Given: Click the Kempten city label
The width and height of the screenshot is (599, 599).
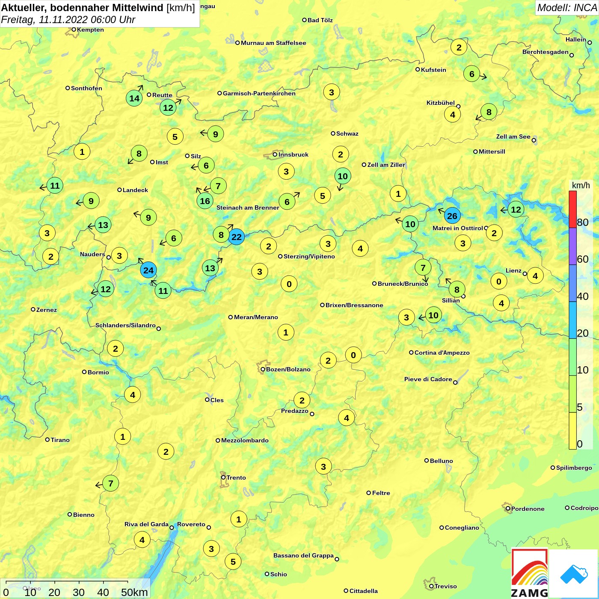Looking at the screenshot, I should coord(90,30).
